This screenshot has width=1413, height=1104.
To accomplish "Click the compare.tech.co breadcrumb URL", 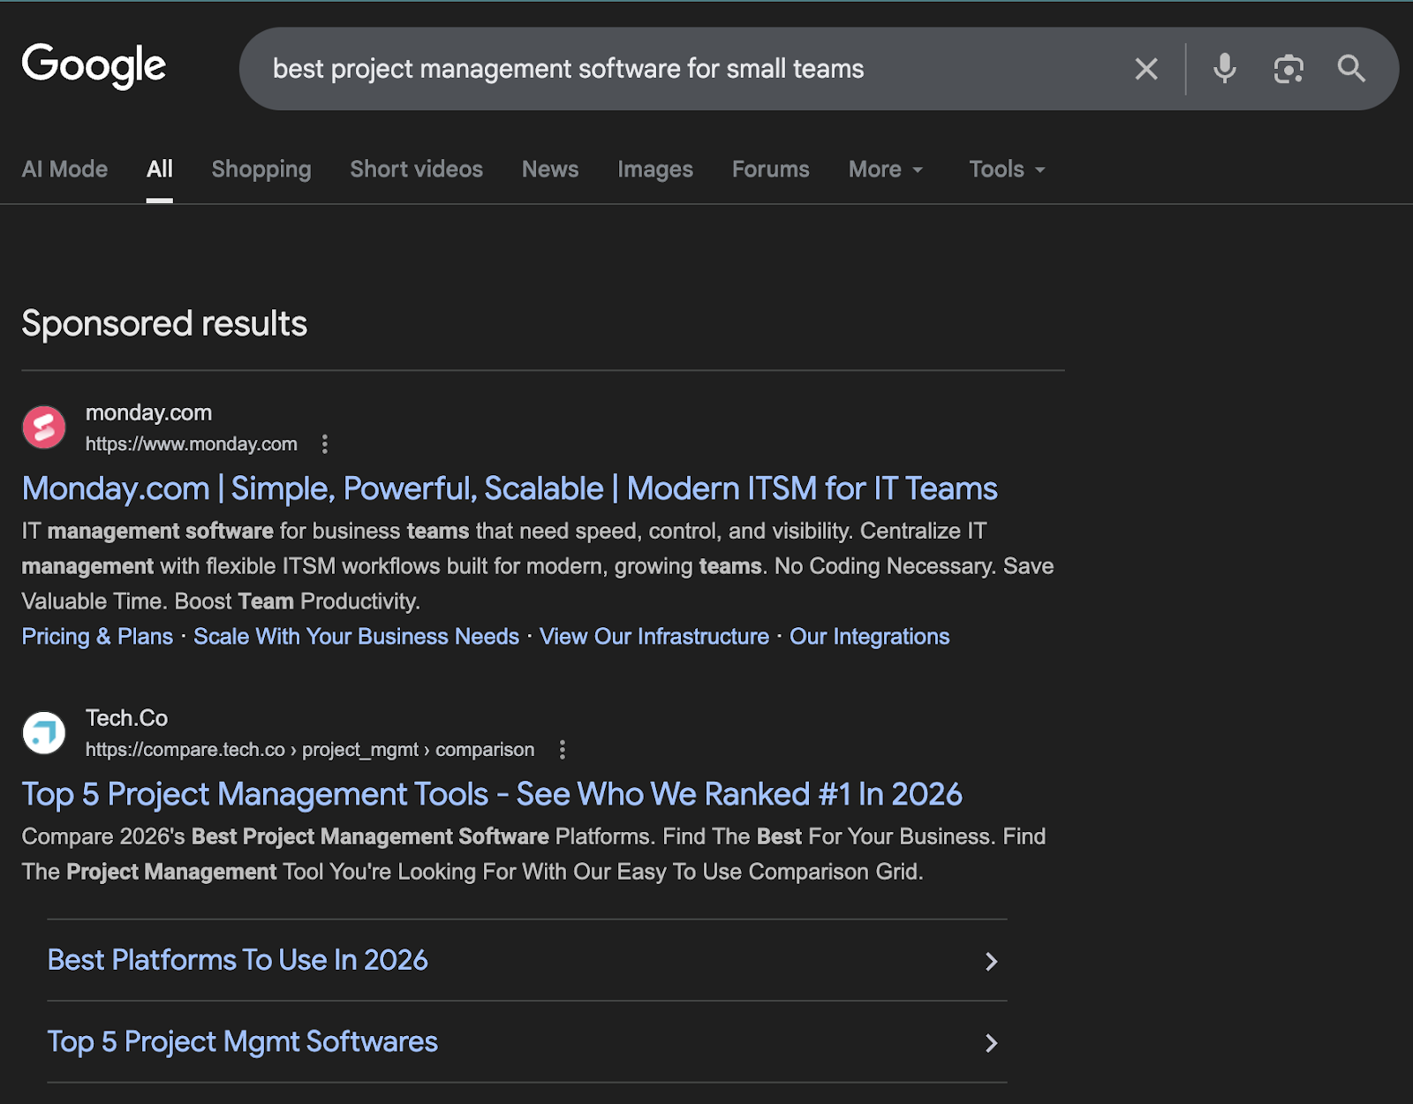I will [310, 750].
